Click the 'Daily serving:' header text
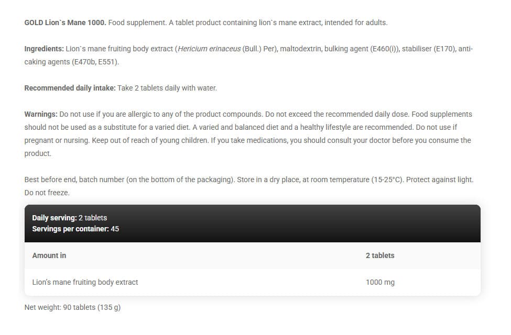The image size is (511, 335). (x=55, y=218)
